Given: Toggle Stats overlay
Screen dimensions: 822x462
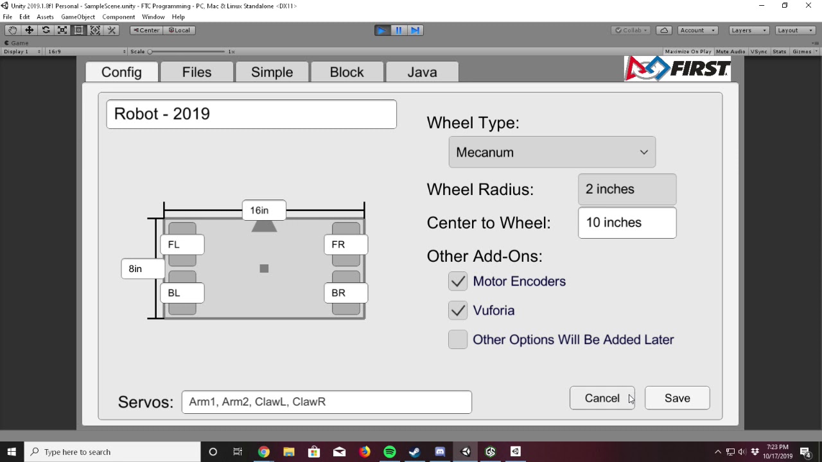Looking at the screenshot, I should coord(780,51).
